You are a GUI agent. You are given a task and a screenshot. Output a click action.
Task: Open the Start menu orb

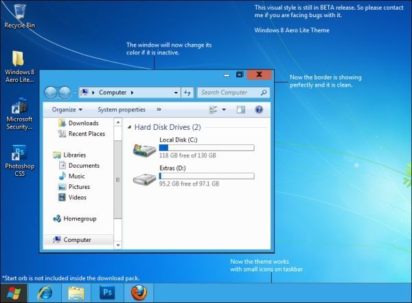tap(14, 293)
